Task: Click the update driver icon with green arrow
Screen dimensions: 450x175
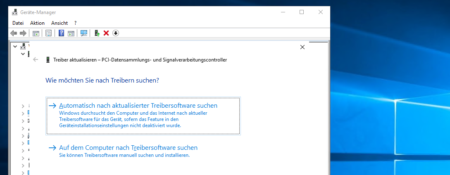Action: click(97, 33)
